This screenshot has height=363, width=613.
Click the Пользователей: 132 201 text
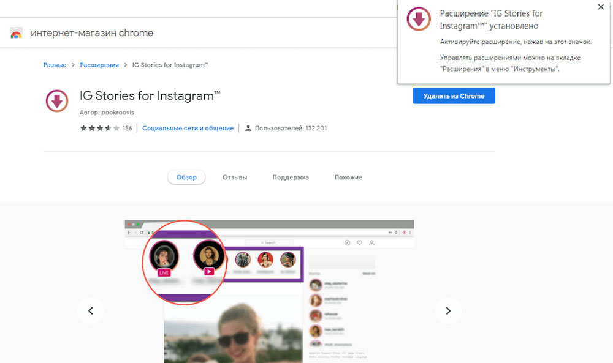(x=291, y=128)
